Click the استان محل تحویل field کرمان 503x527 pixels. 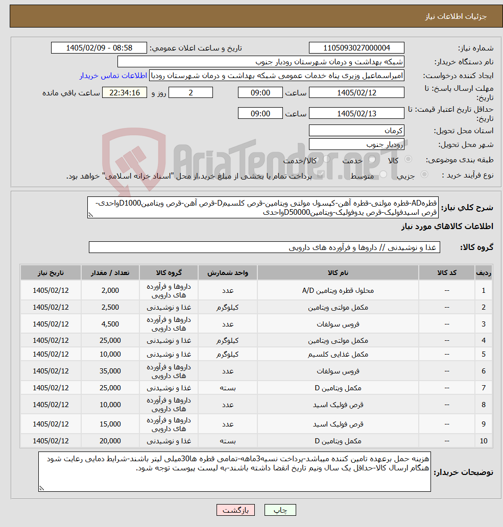356,131
